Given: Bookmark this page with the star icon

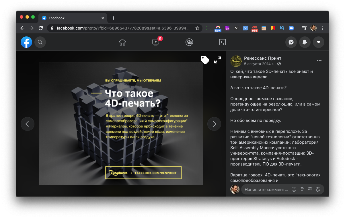Looking at the screenshot, I should click(x=197, y=28).
